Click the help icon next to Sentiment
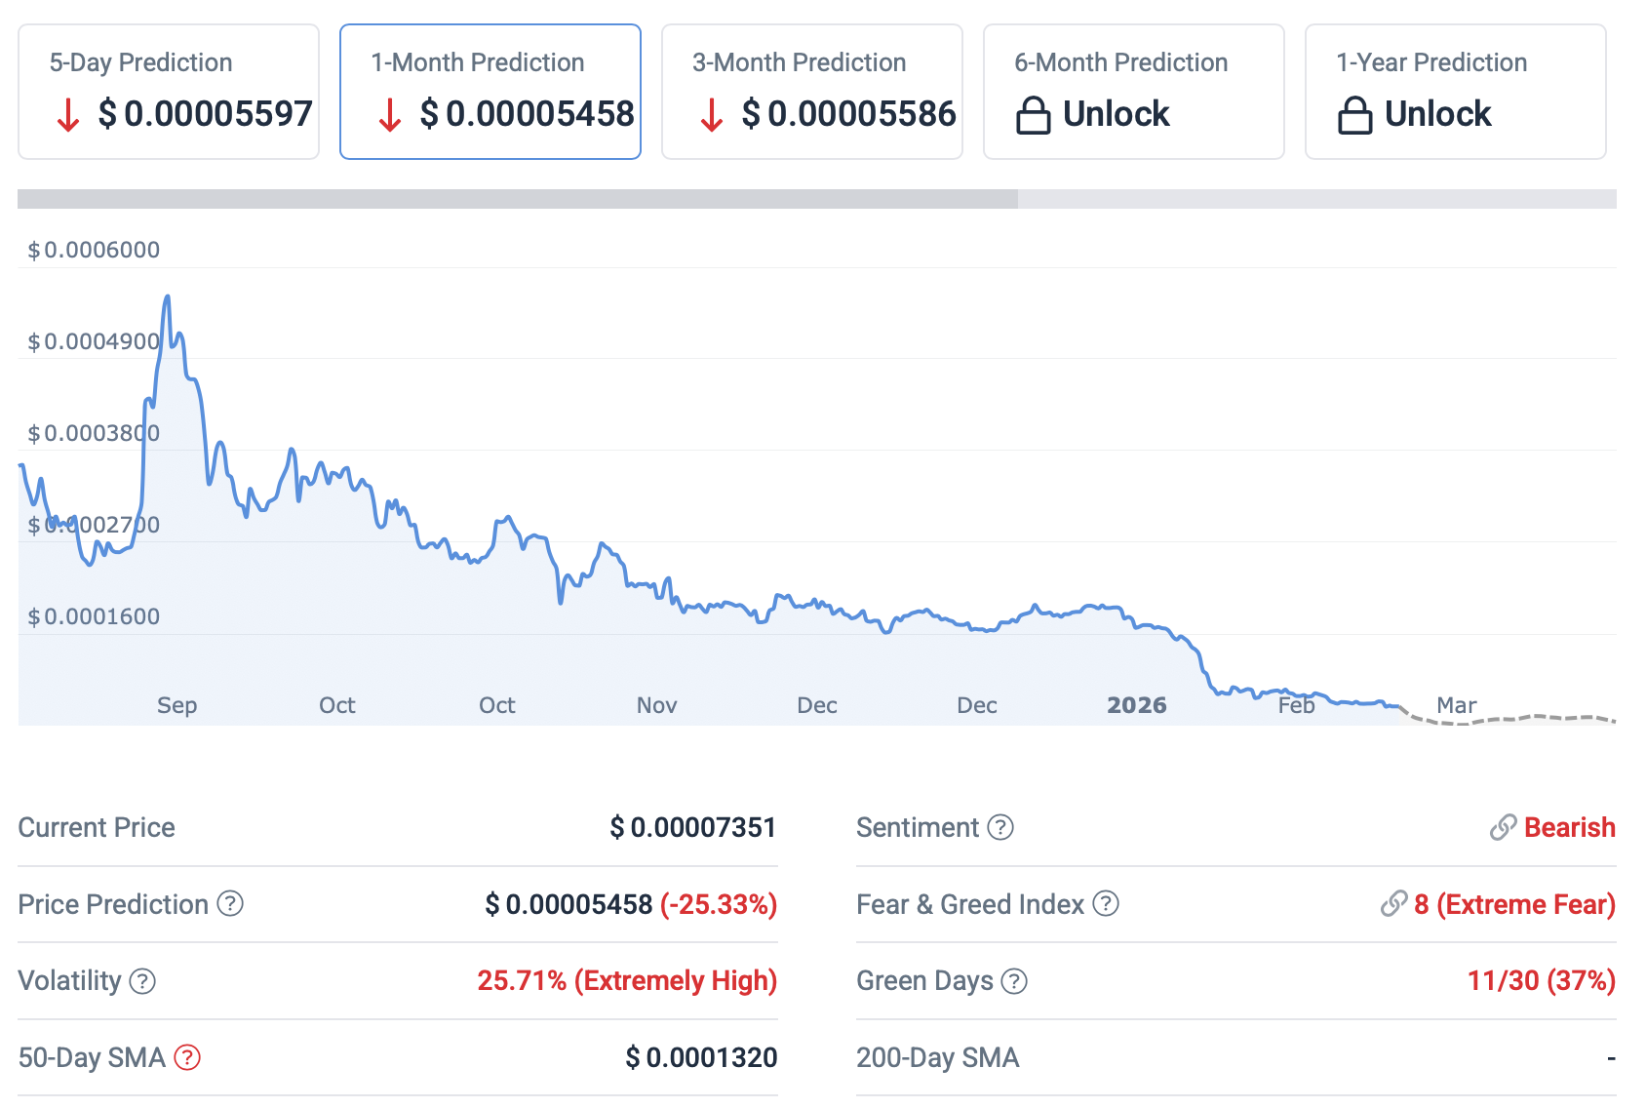This screenshot has height=1108, width=1646. tap(1000, 828)
